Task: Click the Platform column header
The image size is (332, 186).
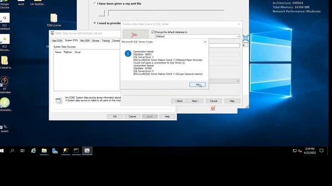Action: (68, 52)
